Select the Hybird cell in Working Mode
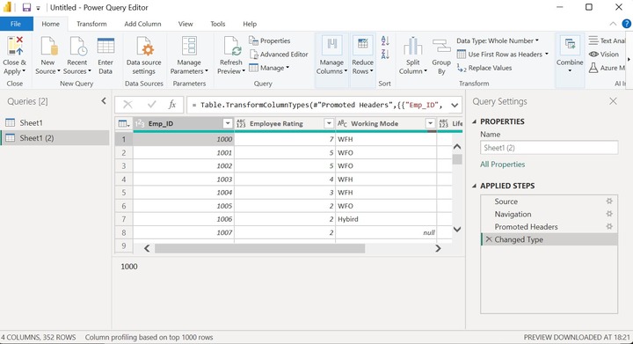633x344 pixels. pyautogui.click(x=386, y=219)
